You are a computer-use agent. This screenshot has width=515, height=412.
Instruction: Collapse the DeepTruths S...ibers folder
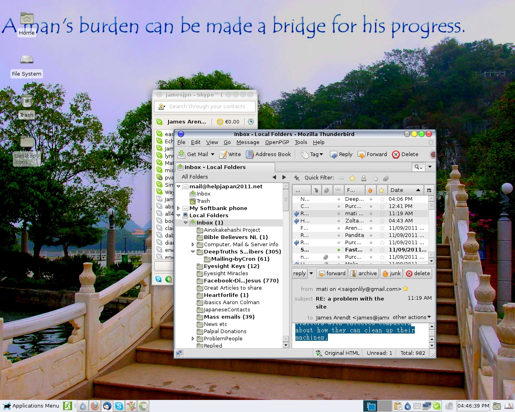tap(193, 252)
